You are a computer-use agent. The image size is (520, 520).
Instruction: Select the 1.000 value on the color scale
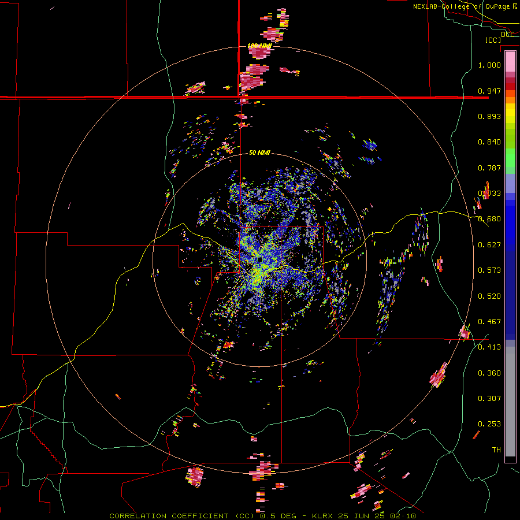489,65
